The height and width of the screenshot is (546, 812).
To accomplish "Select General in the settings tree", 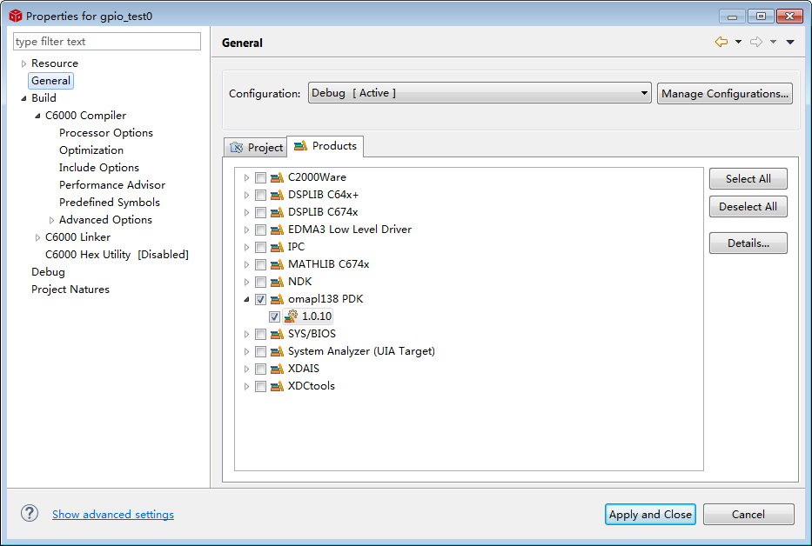I will (x=50, y=81).
